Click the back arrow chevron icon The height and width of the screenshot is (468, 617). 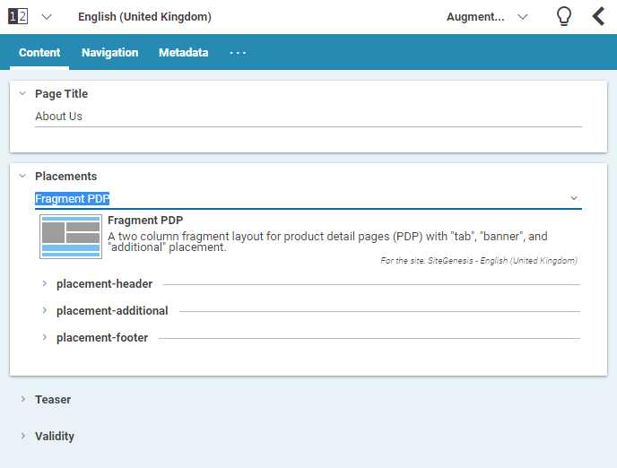tap(598, 17)
